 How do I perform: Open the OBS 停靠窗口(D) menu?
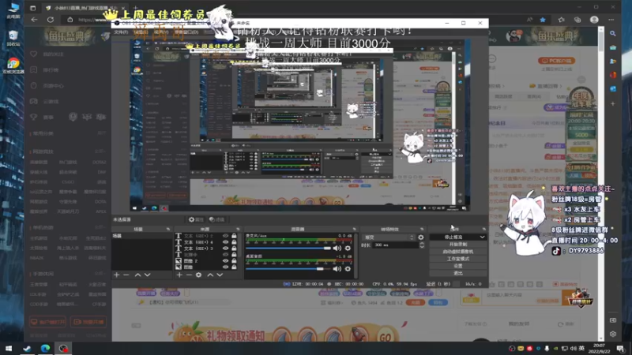click(x=186, y=32)
